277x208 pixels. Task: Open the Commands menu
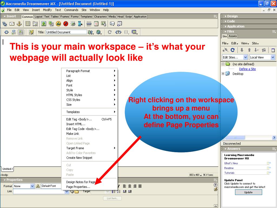point(71,10)
